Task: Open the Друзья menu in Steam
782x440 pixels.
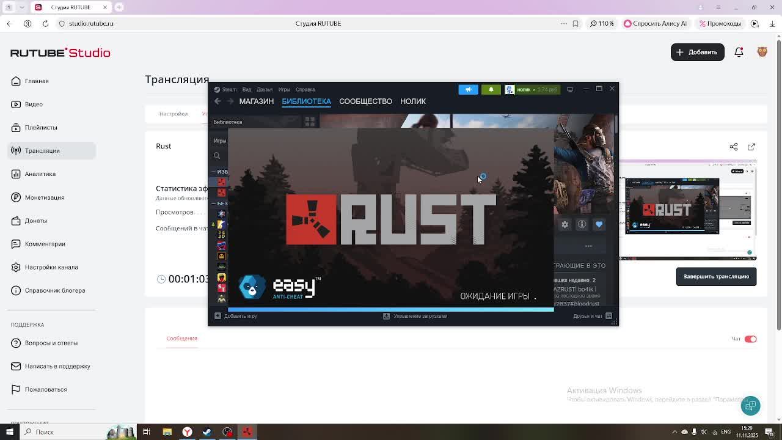Action: click(x=265, y=89)
